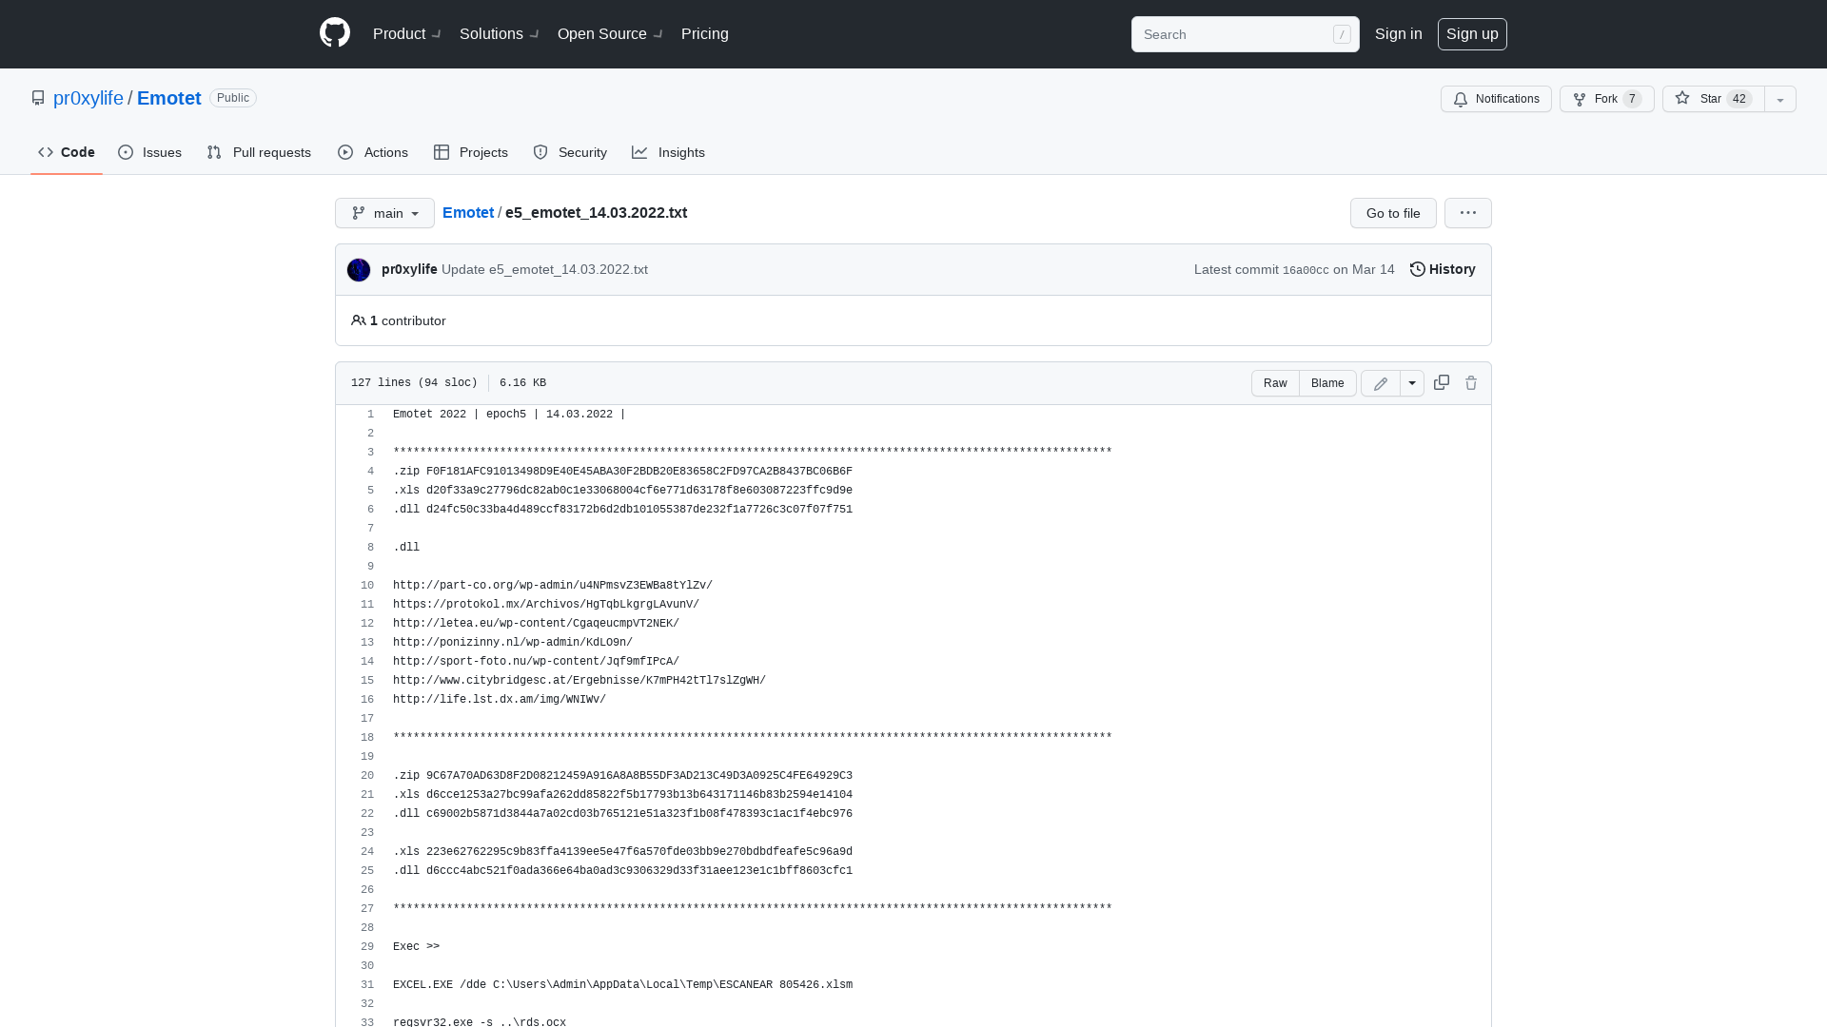The height and width of the screenshot is (1027, 1827).
Task: Switch to the Pull requests tab
Action: click(x=259, y=152)
